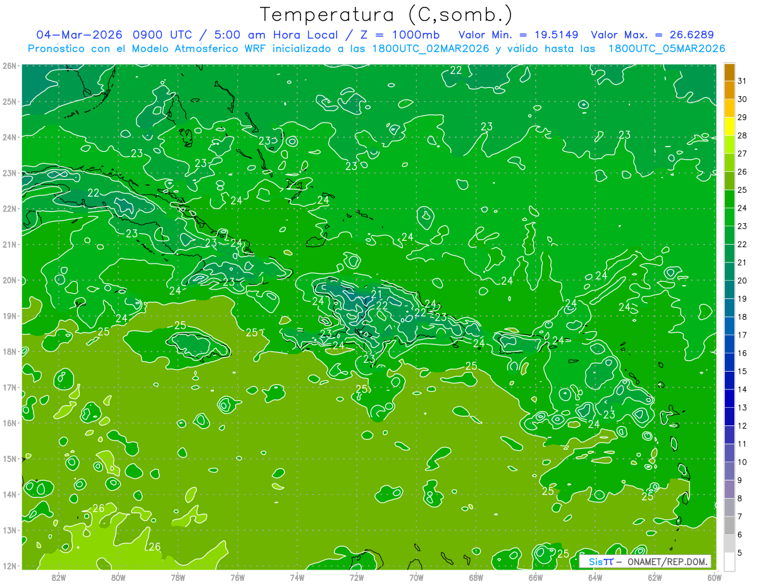The height and width of the screenshot is (586, 759).
Task: Click the 25 label on the color scale
Action: coord(742,190)
